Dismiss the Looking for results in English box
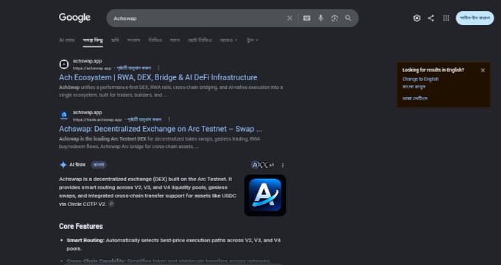This screenshot has width=501, height=265. (483, 70)
